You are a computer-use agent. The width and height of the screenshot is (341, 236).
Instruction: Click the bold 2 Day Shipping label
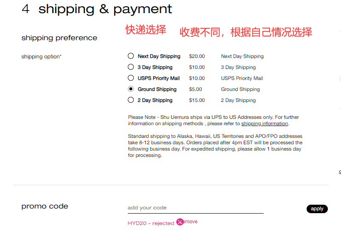point(155,100)
